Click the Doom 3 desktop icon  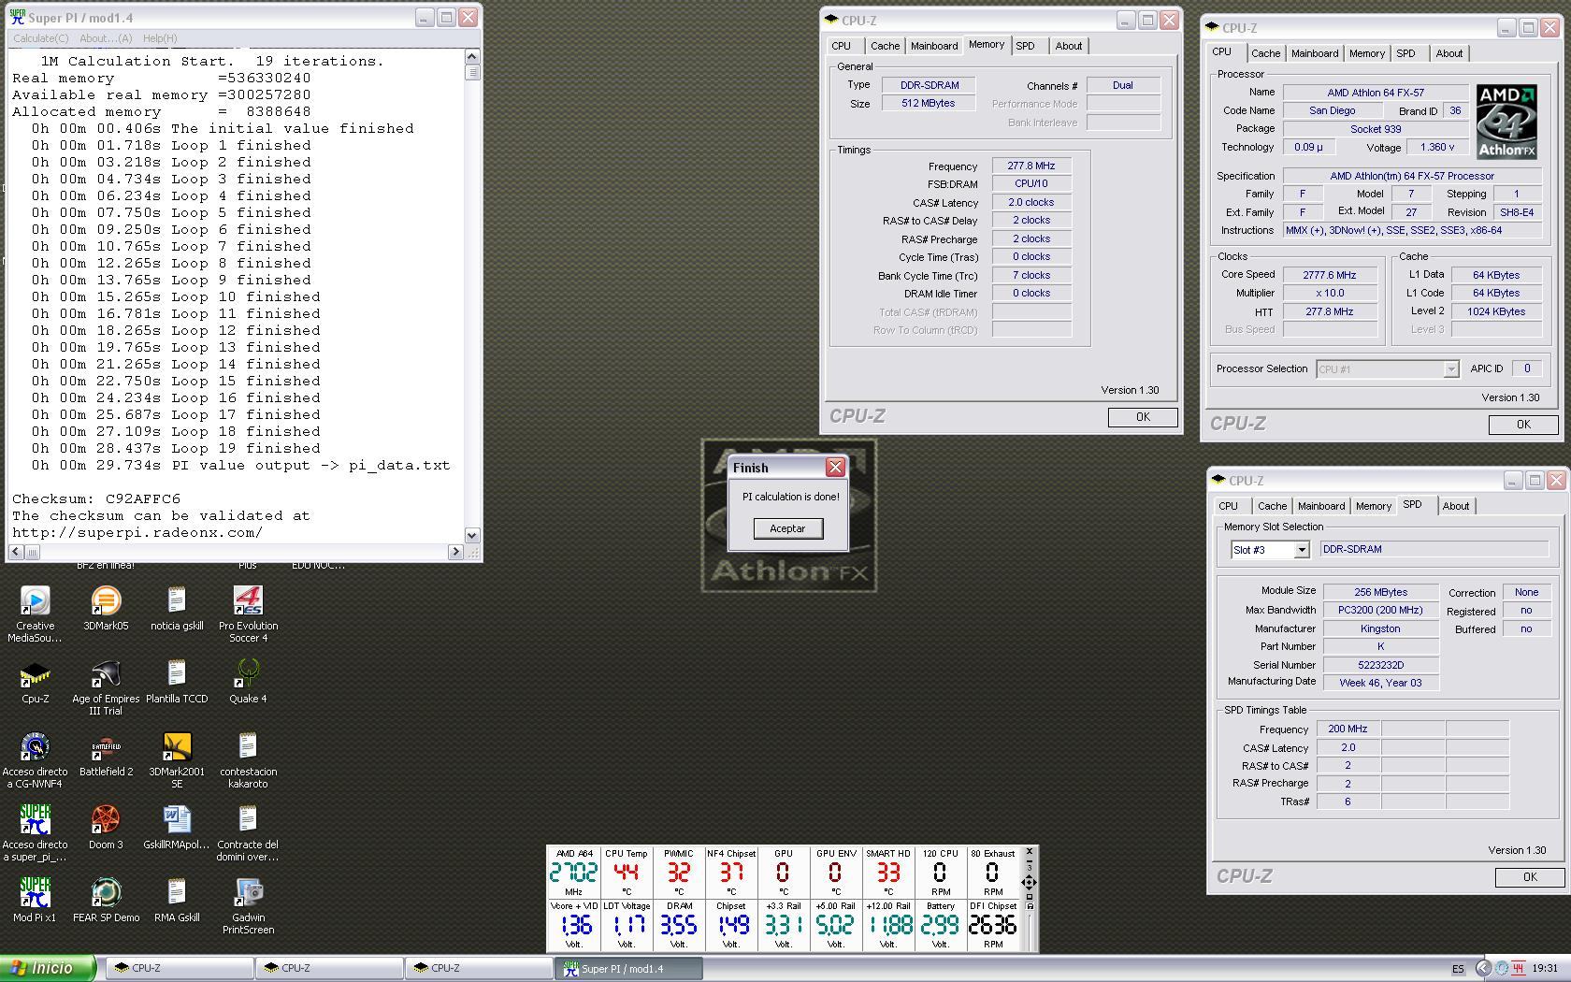pos(106,819)
